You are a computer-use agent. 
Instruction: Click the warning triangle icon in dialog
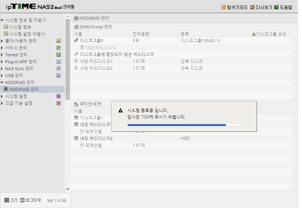[x=121, y=110]
